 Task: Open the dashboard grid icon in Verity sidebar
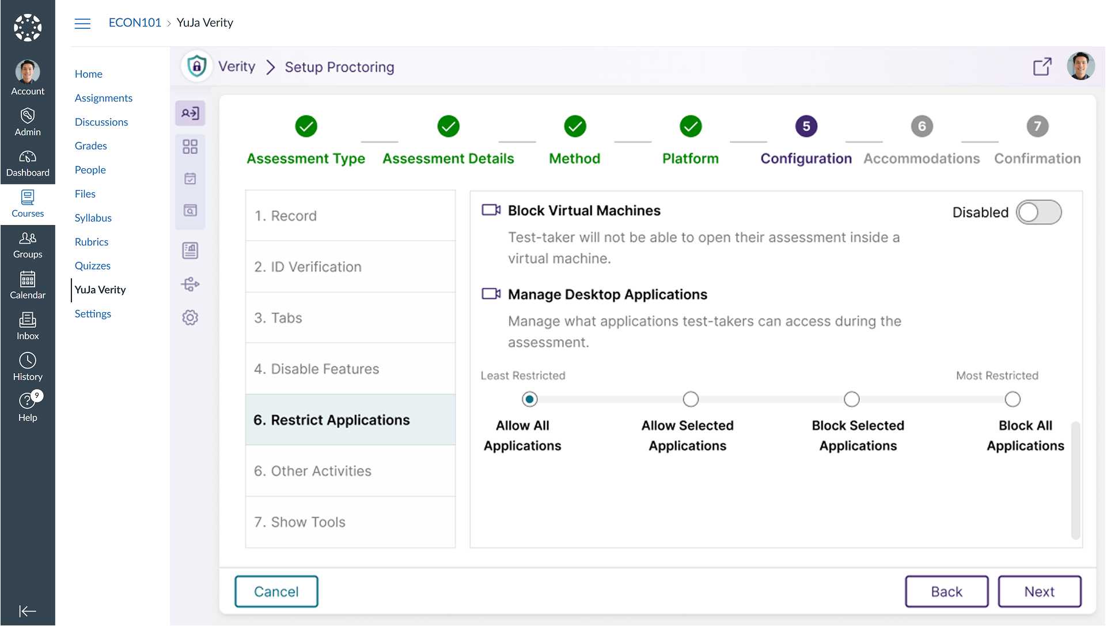click(190, 146)
